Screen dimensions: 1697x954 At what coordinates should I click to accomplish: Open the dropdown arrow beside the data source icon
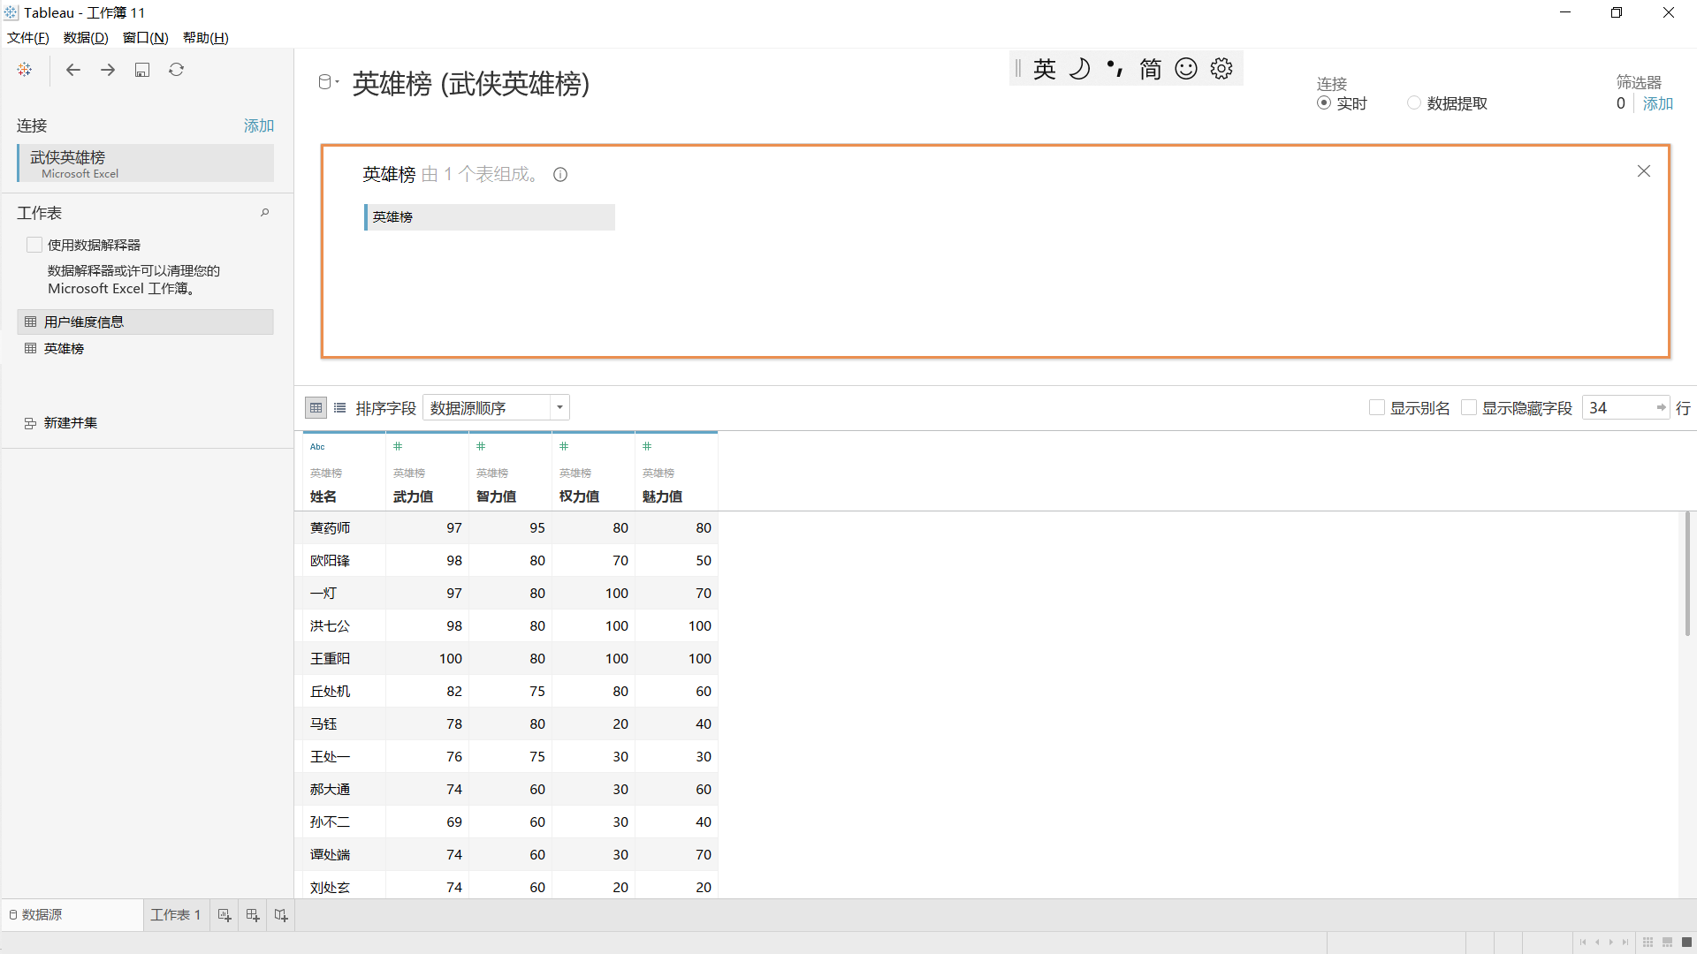coord(338,81)
